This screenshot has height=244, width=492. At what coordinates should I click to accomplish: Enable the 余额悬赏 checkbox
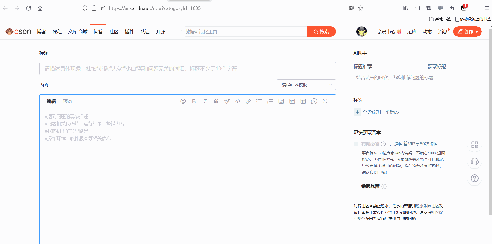tap(356, 186)
